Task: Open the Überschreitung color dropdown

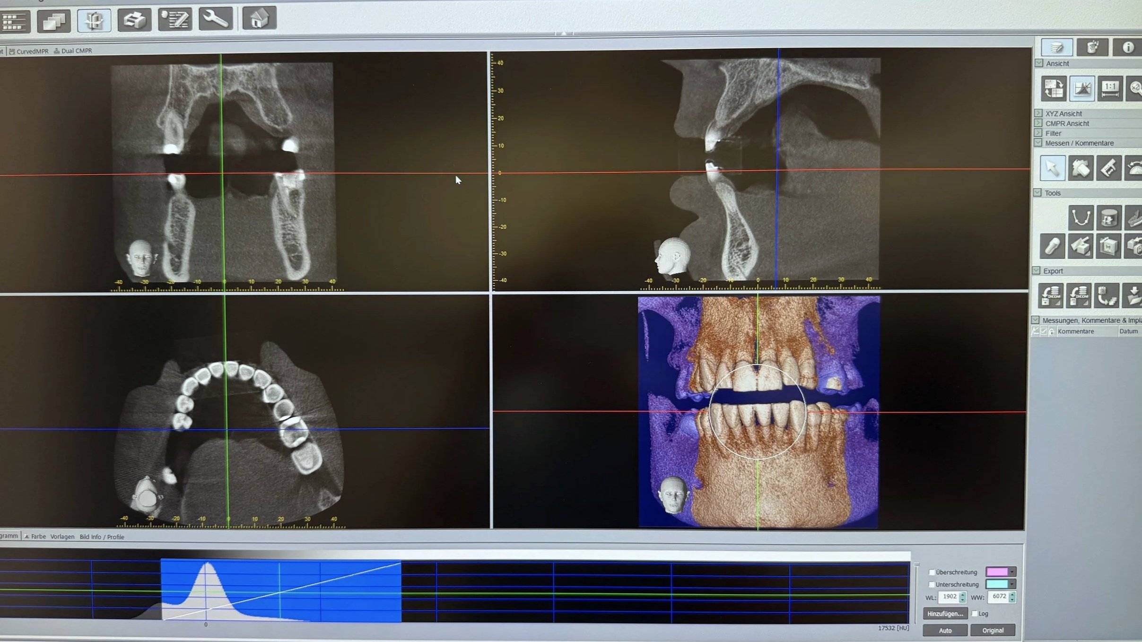Action: pos(1012,572)
